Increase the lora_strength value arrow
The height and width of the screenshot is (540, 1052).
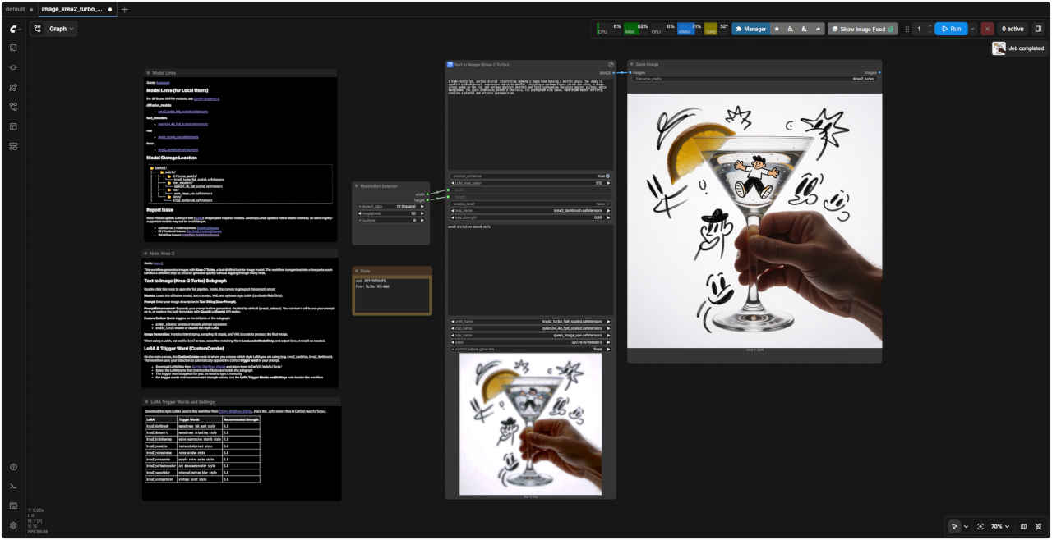coord(609,217)
